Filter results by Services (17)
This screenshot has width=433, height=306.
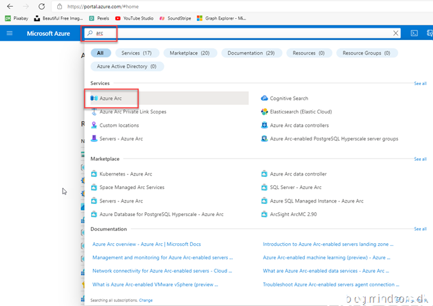136,53
